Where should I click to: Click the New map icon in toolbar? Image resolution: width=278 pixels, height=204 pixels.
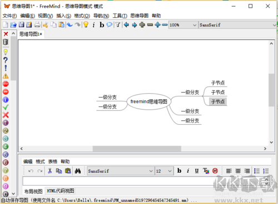click(x=6, y=25)
